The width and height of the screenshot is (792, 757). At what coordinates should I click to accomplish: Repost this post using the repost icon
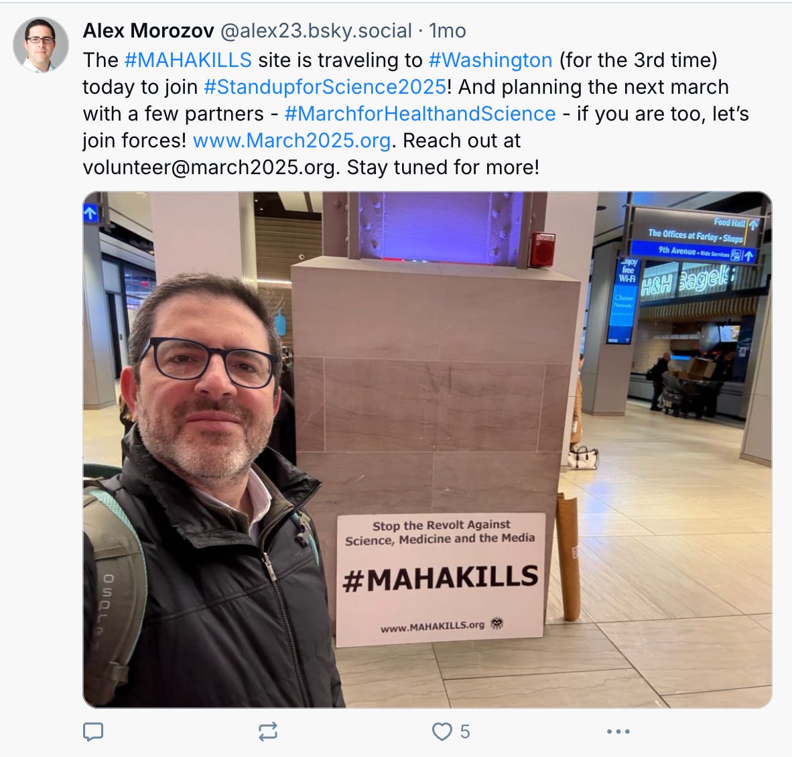(268, 732)
